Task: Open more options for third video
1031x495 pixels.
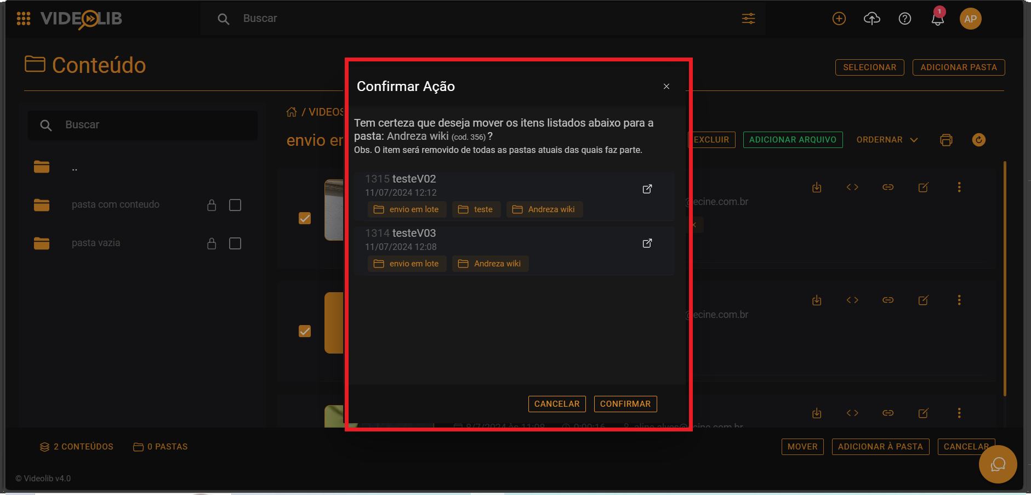Action: [x=959, y=413]
